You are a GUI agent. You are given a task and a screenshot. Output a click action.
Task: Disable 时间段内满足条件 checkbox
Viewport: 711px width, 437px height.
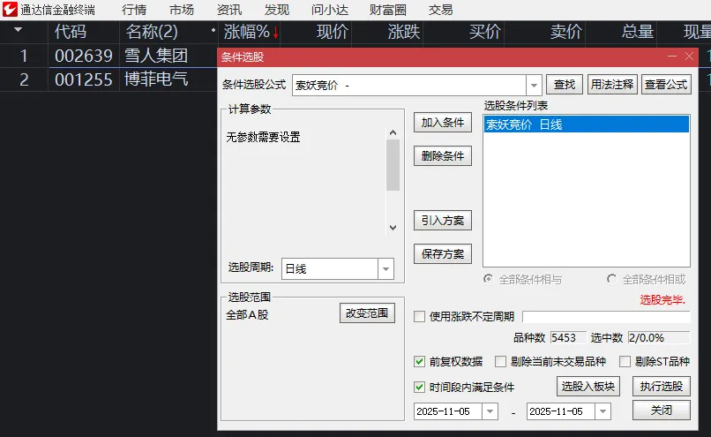pos(420,387)
